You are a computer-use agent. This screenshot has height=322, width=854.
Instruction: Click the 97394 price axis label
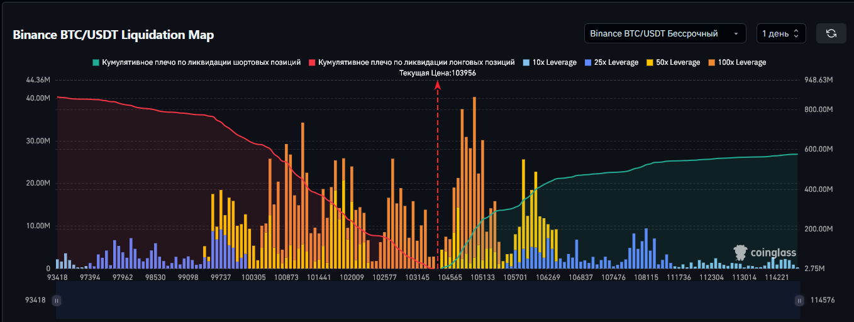tap(91, 277)
